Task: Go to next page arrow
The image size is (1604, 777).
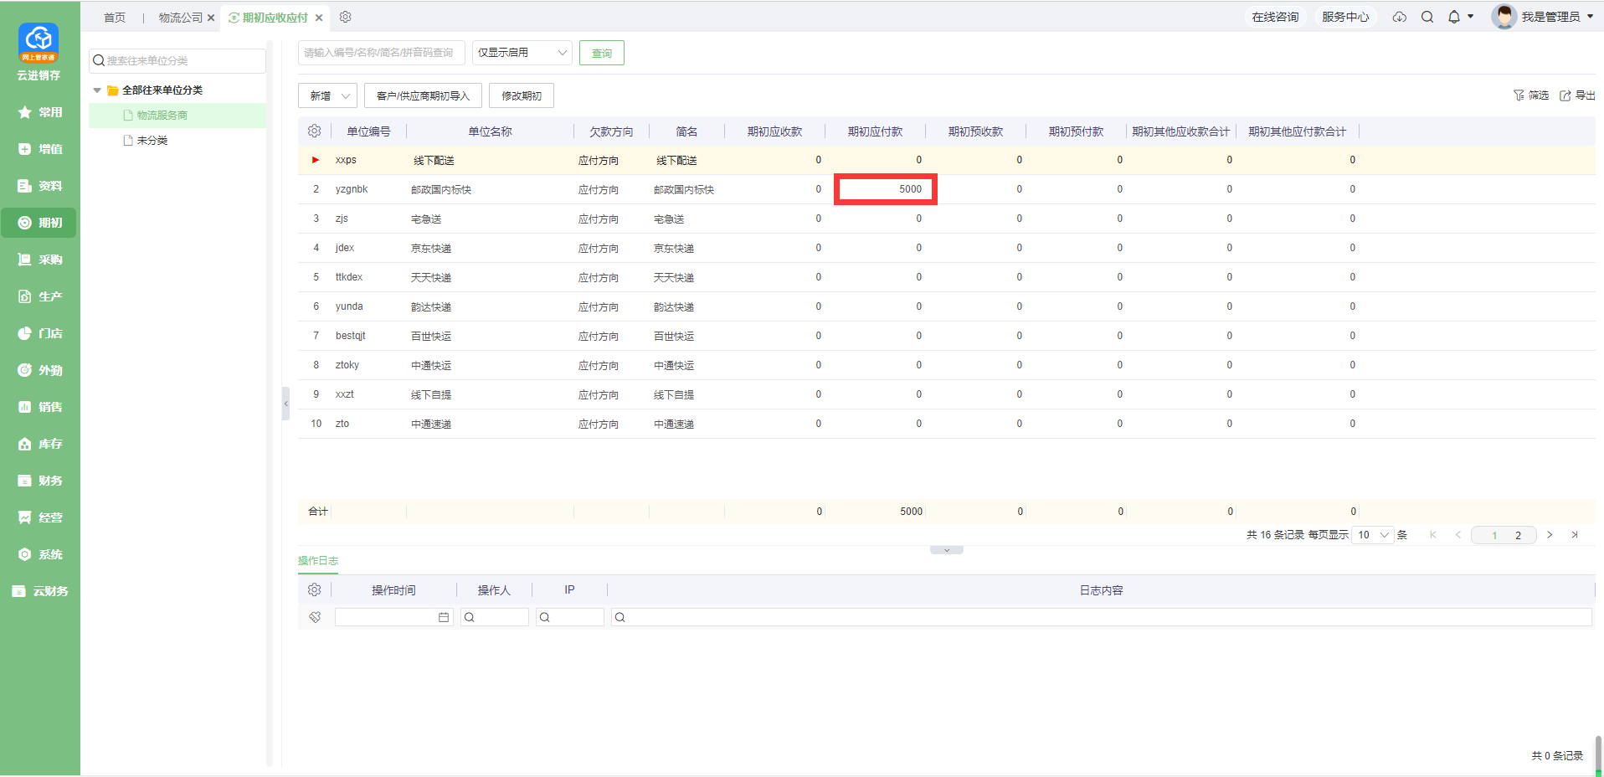Action: click(1550, 535)
